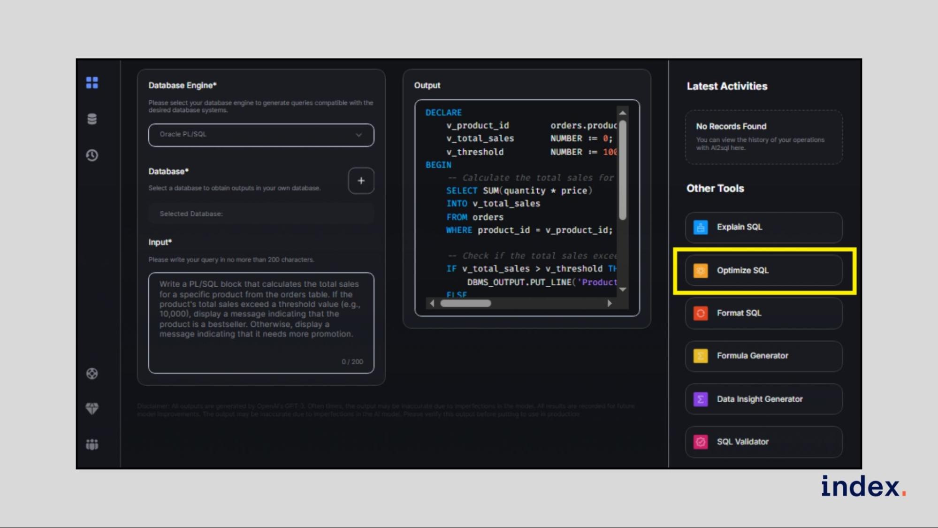Open the history clock icon in sidebar
Screen dimensions: 938x528
(x=92, y=155)
